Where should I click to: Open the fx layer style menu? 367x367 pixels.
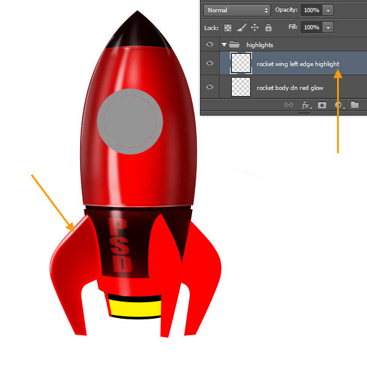point(306,105)
